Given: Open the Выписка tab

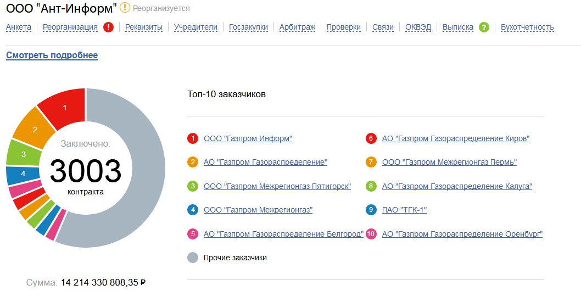Looking at the screenshot, I should tap(457, 27).
